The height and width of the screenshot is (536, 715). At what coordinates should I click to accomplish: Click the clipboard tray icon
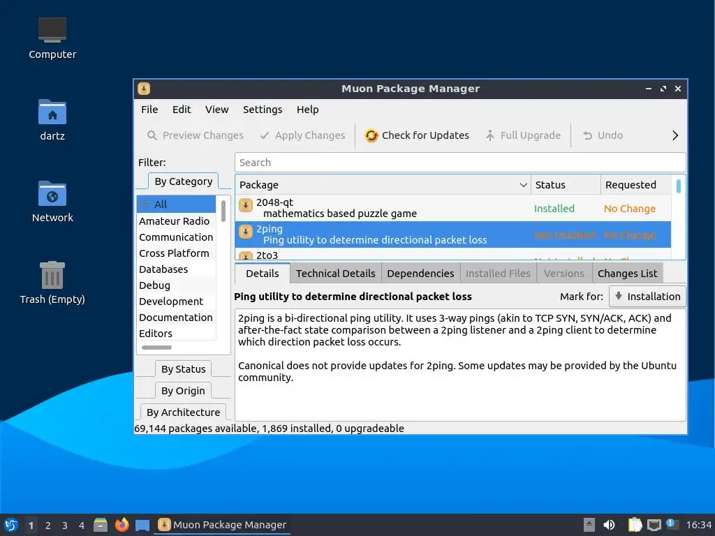point(635,525)
